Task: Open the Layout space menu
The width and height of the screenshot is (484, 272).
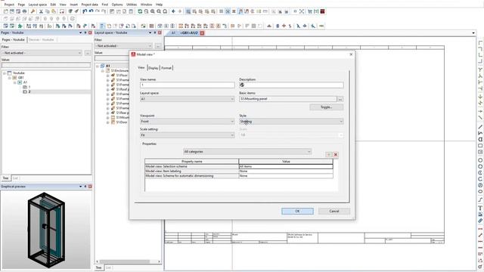Action: point(37,5)
